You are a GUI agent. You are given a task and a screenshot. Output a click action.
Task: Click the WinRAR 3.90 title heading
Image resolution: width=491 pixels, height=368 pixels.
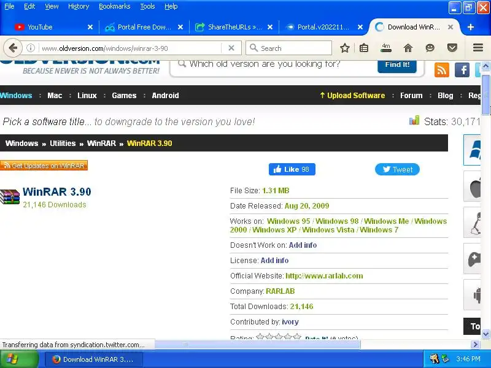point(57,191)
